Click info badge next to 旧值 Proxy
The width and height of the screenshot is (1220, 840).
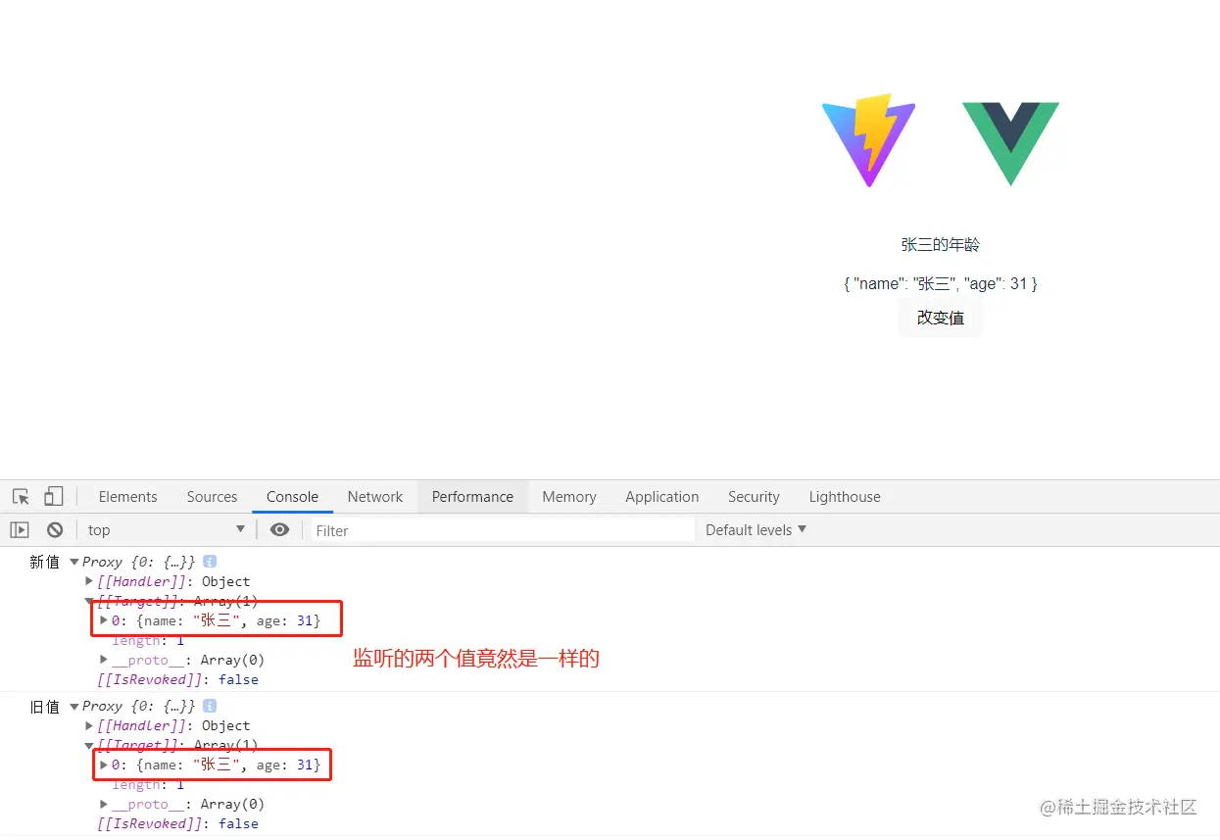[210, 706]
